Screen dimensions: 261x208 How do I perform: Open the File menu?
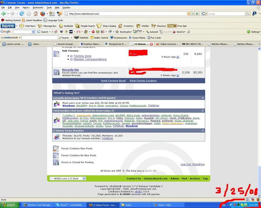click(3, 7)
